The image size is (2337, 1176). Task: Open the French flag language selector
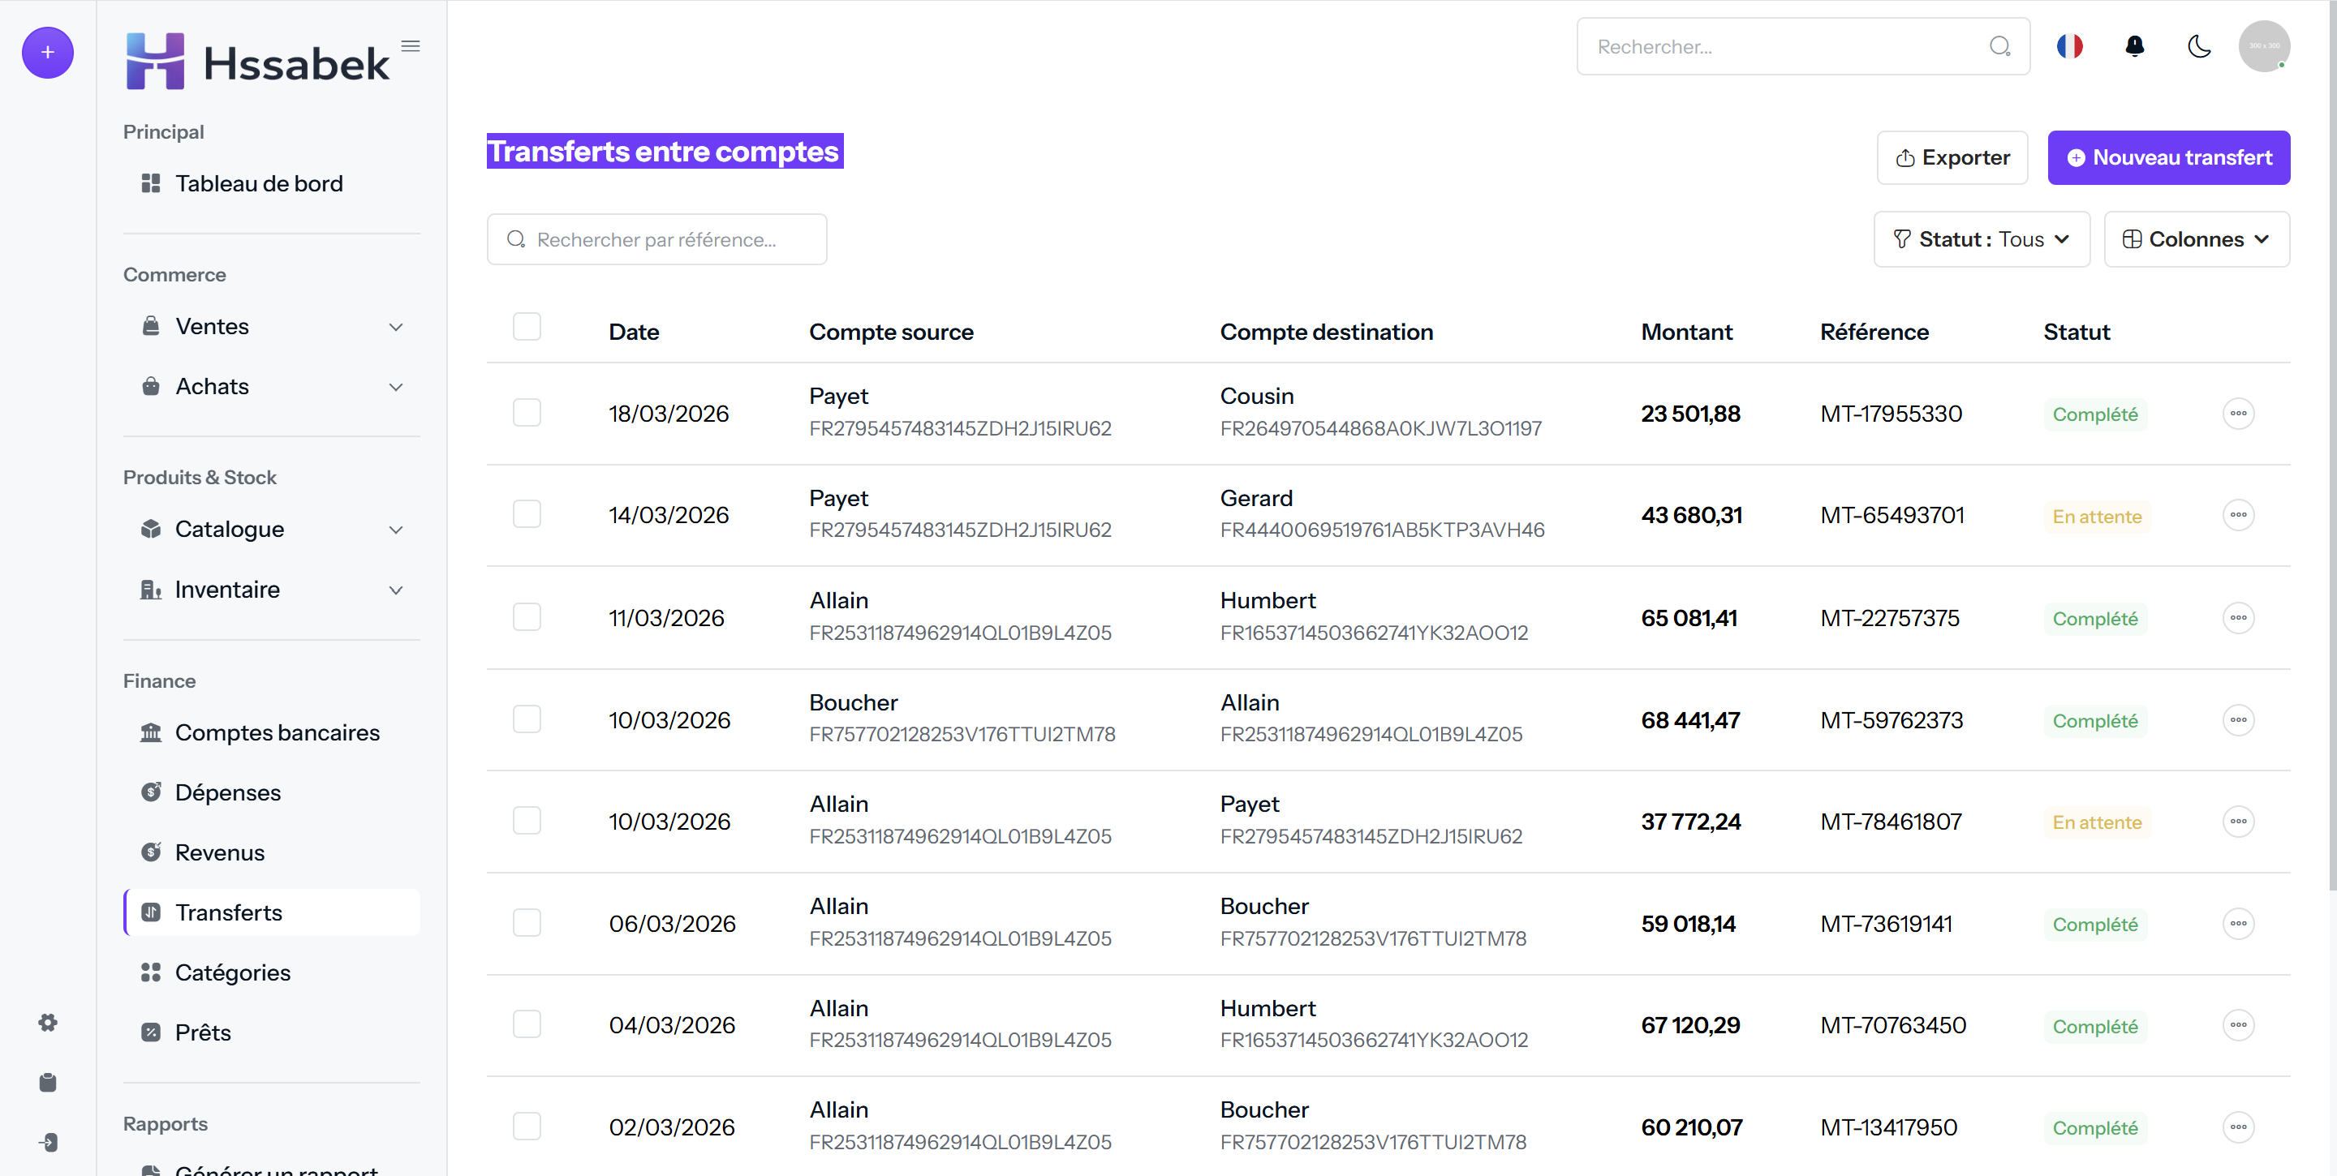tap(2069, 46)
